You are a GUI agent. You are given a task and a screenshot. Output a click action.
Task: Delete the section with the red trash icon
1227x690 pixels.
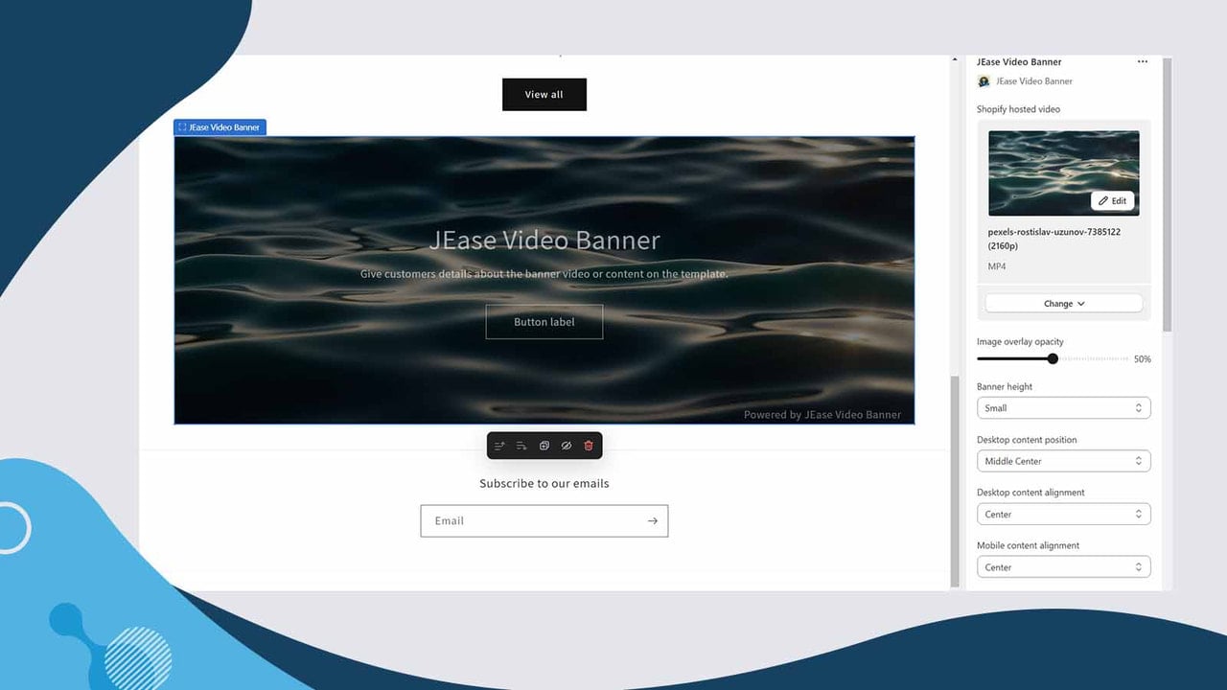point(589,446)
